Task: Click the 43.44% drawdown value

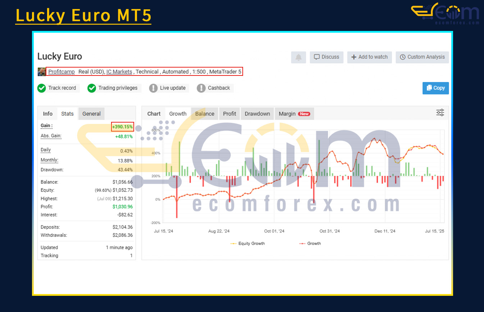Action: click(125, 170)
